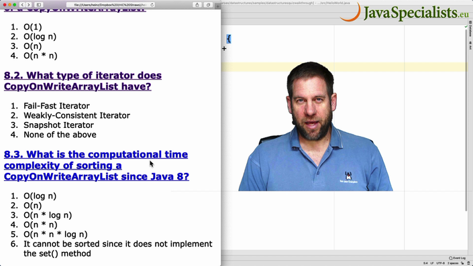Viewport: 473px width, 266px height.
Task: Open the Database tool window tab
Action: pos(470,29)
